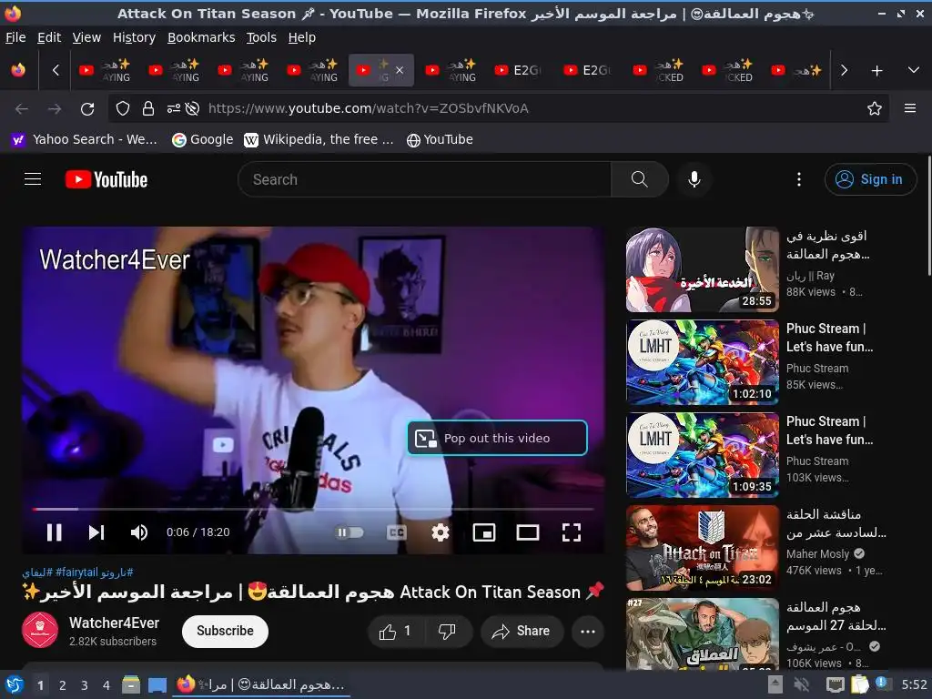Skip to the next video
932x699 pixels.
click(96, 532)
